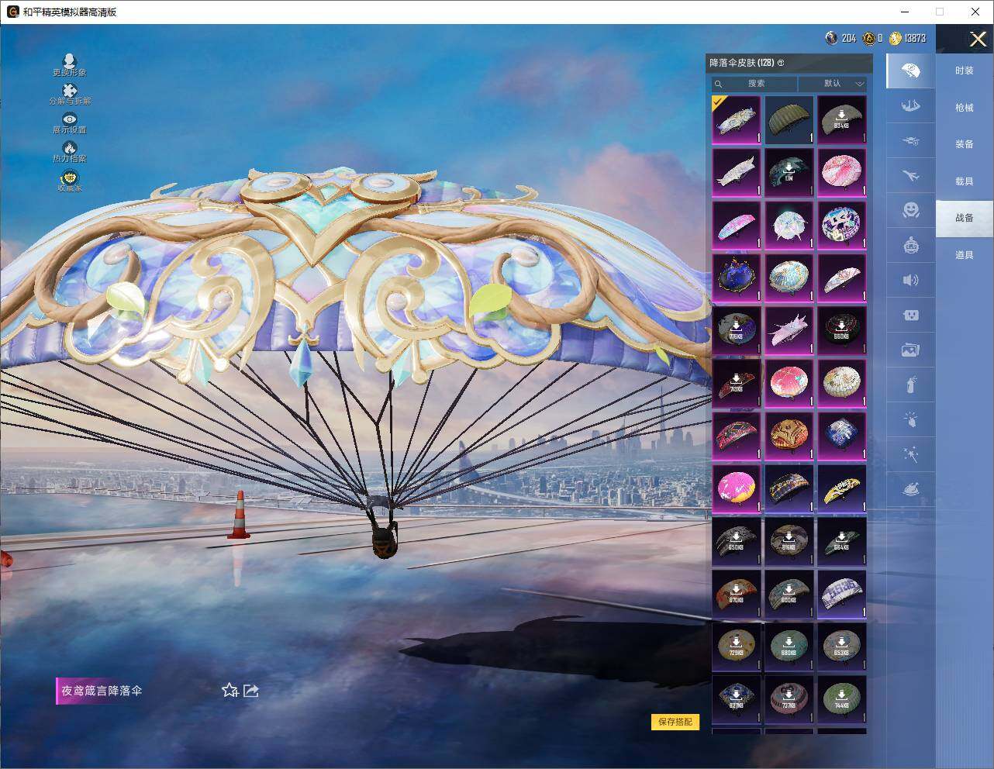994x769 pixels.
Task: Download the 744KB parachute skin
Action: pyautogui.click(x=841, y=699)
